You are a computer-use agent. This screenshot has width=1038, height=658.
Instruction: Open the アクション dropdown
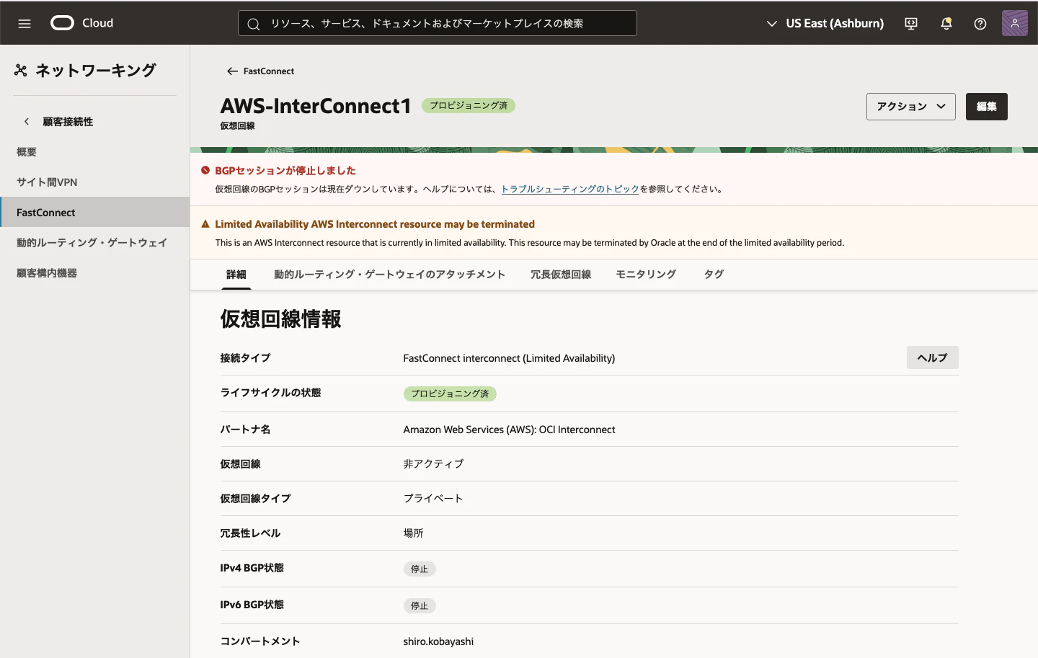911,107
